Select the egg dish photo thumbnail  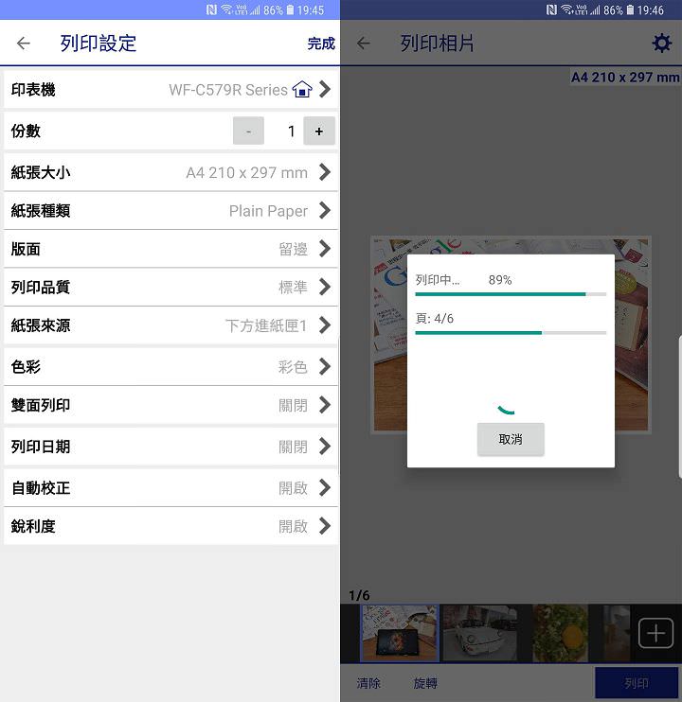click(x=560, y=633)
